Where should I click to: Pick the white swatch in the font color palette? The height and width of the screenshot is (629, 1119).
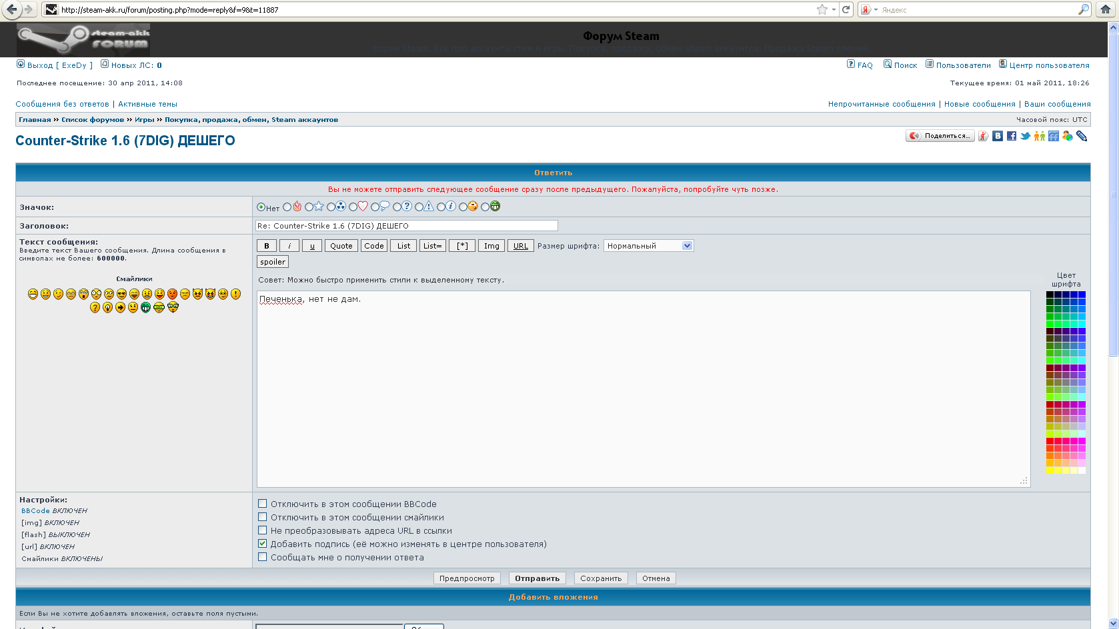tap(1082, 470)
